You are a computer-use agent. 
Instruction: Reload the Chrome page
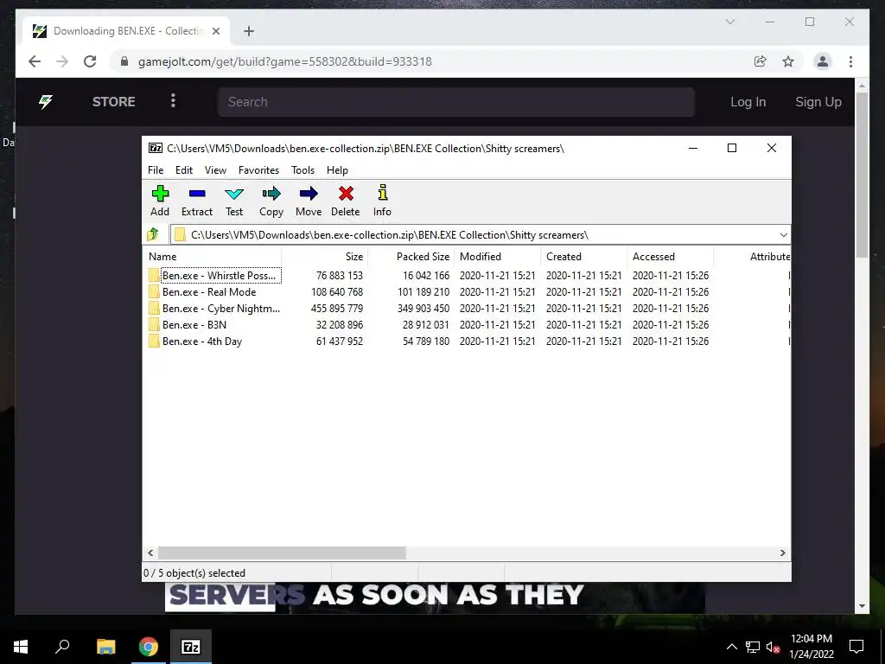coord(90,61)
